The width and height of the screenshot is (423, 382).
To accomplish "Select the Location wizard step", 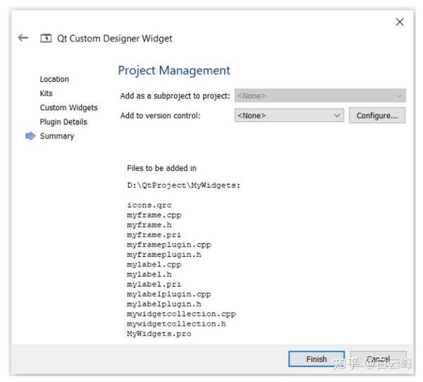I will (x=54, y=79).
